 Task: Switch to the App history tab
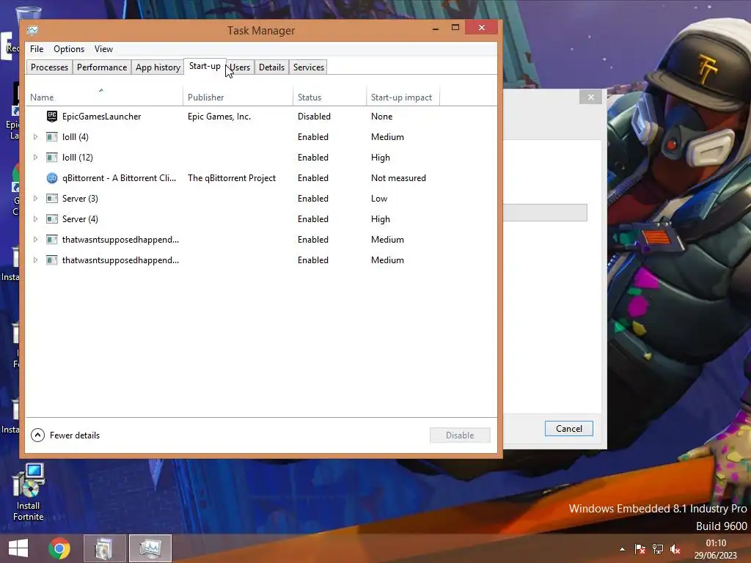[x=158, y=67]
